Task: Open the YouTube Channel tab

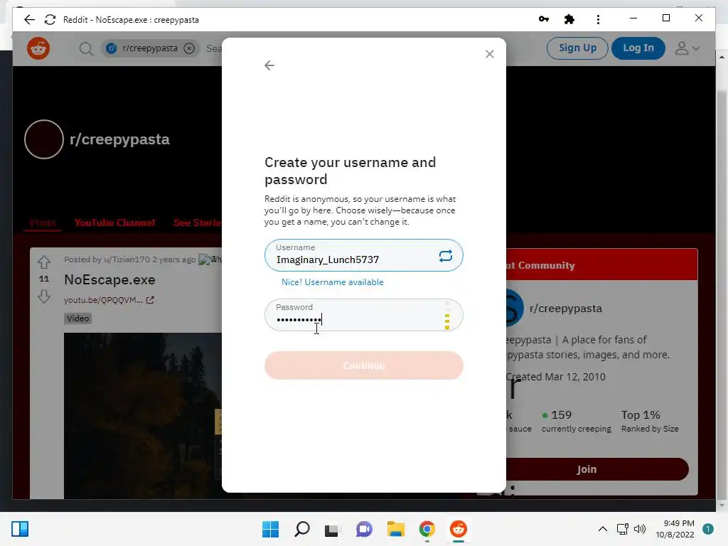Action: (x=114, y=223)
